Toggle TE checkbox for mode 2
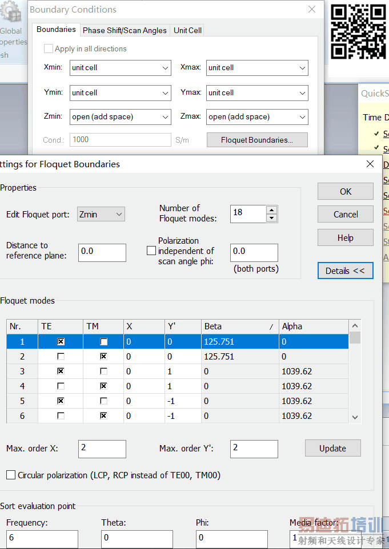389x549 pixels. click(x=61, y=357)
